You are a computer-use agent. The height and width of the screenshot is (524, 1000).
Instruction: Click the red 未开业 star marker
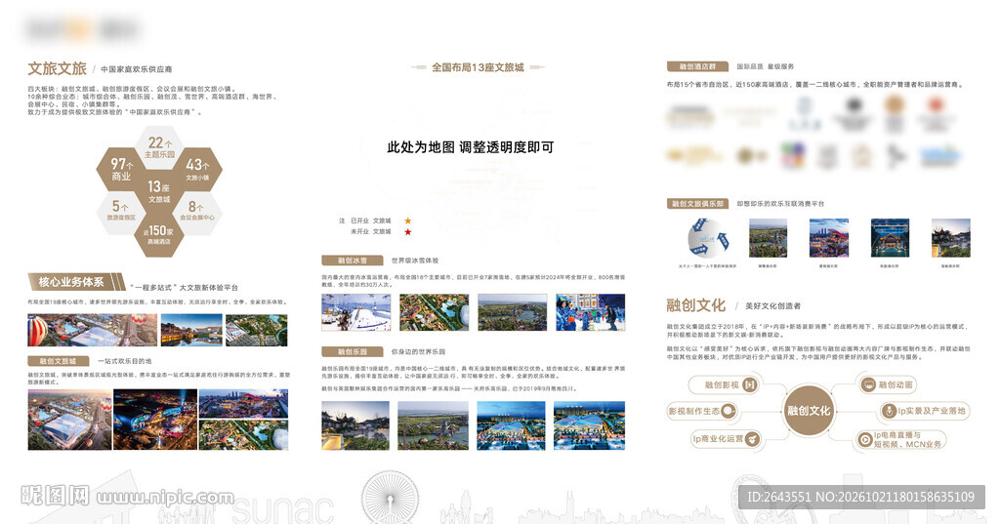pyautogui.click(x=408, y=232)
